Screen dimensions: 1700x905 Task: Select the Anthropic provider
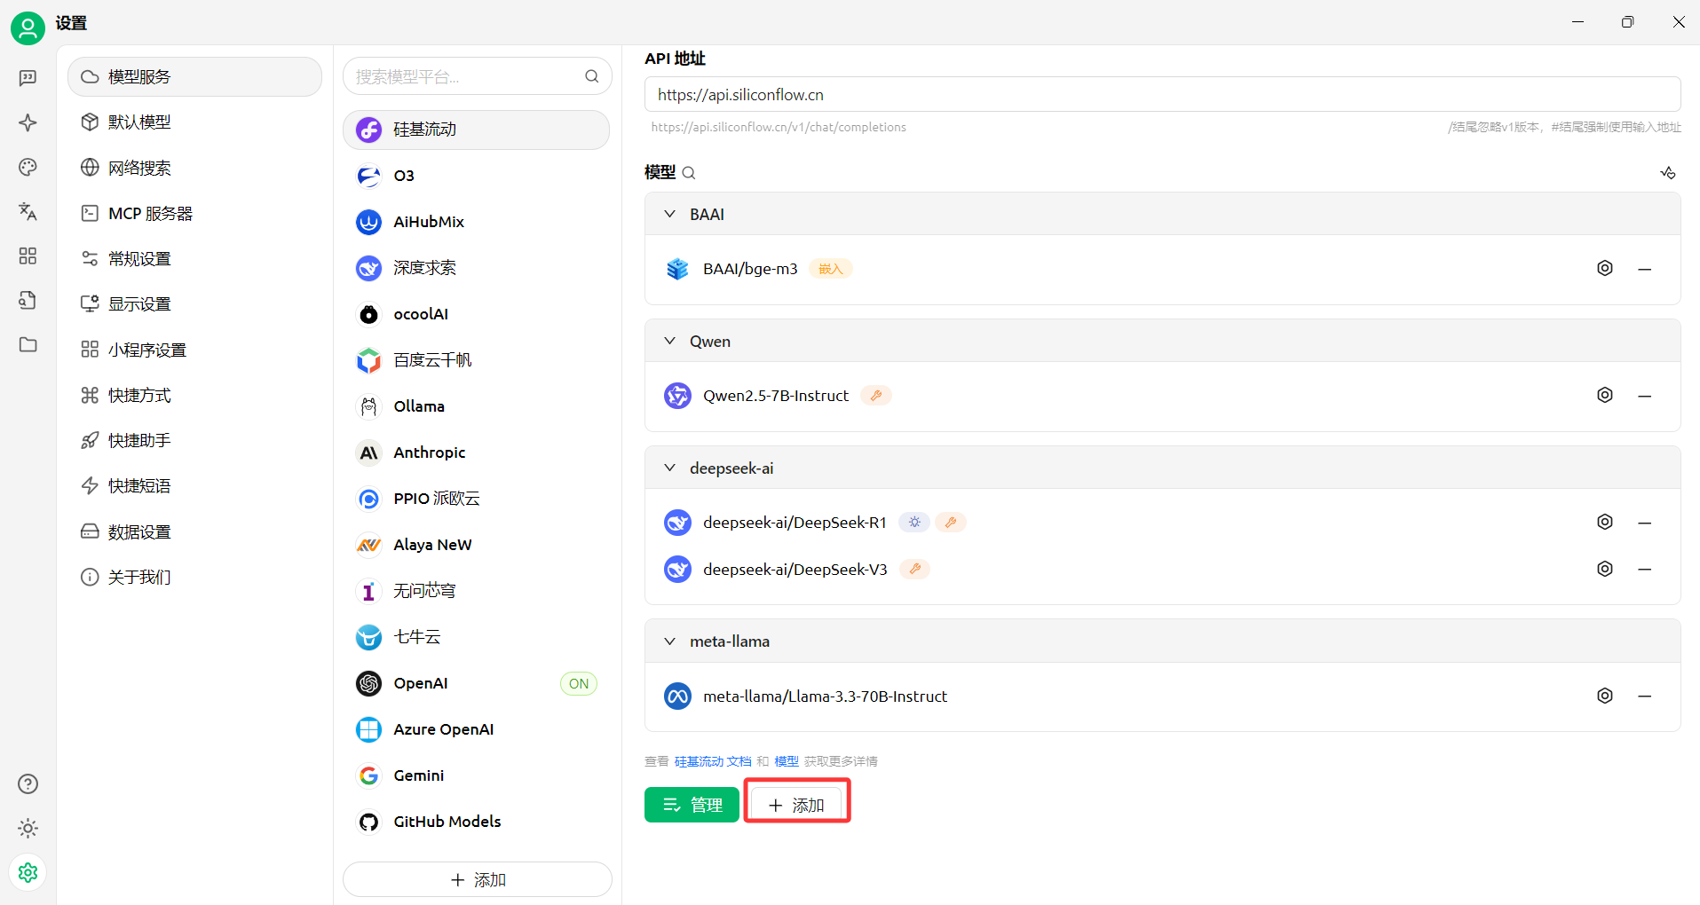point(477,452)
